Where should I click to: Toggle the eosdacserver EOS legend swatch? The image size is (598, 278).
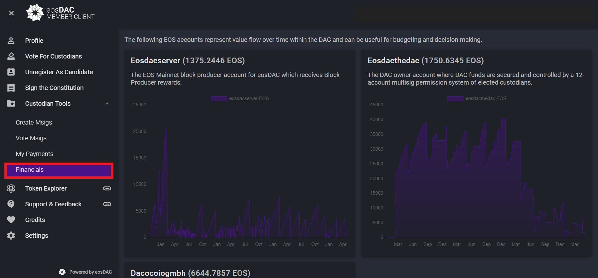coord(219,98)
